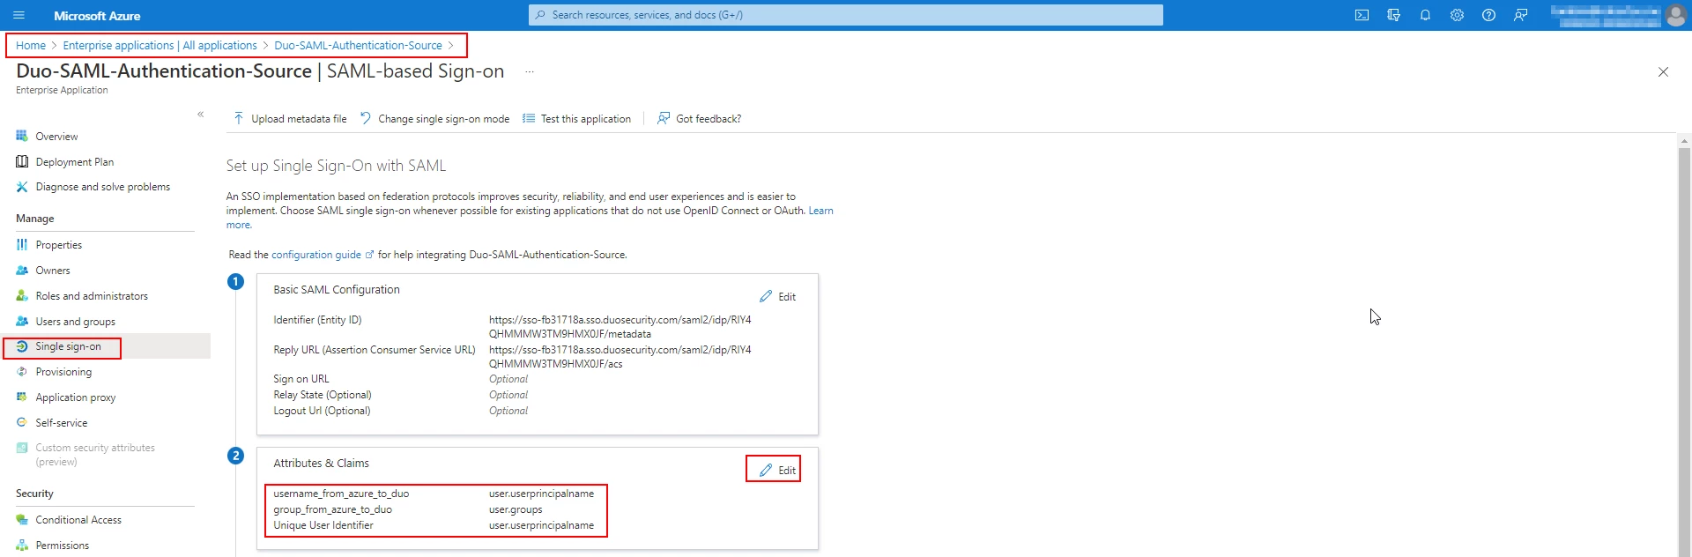This screenshot has height=557, width=1692.
Task: Go to the Microsoft Azure home logo
Action: click(x=97, y=16)
